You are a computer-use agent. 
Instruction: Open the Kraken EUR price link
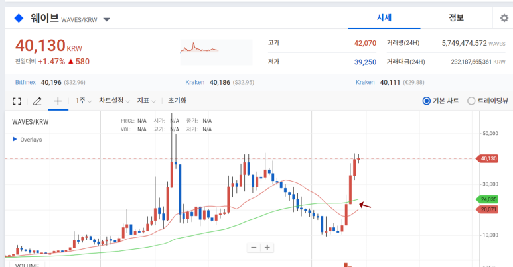click(365, 82)
